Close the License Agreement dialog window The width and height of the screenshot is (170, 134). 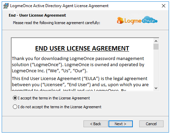(x=164, y=6)
